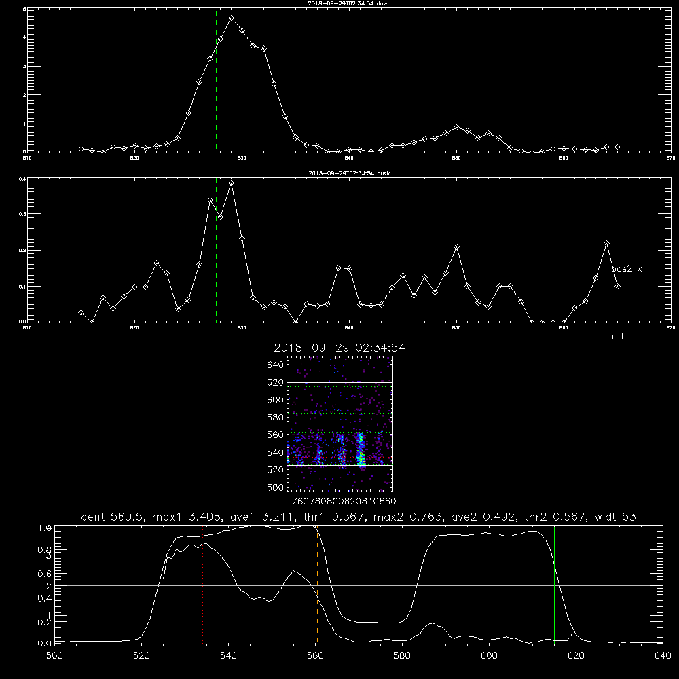The height and width of the screenshot is (679, 679).
Task: Click the highest peak data point in the dawn plot
Action: click(232, 18)
